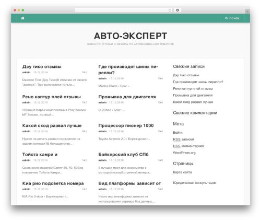Viewport: 261px width, 221px height.
Task: Open article Тойота камри и
Action: (40, 155)
